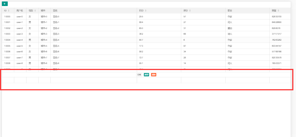Click the green 保存 button
This screenshot has height=137, width=296.
pyautogui.click(x=146, y=75)
